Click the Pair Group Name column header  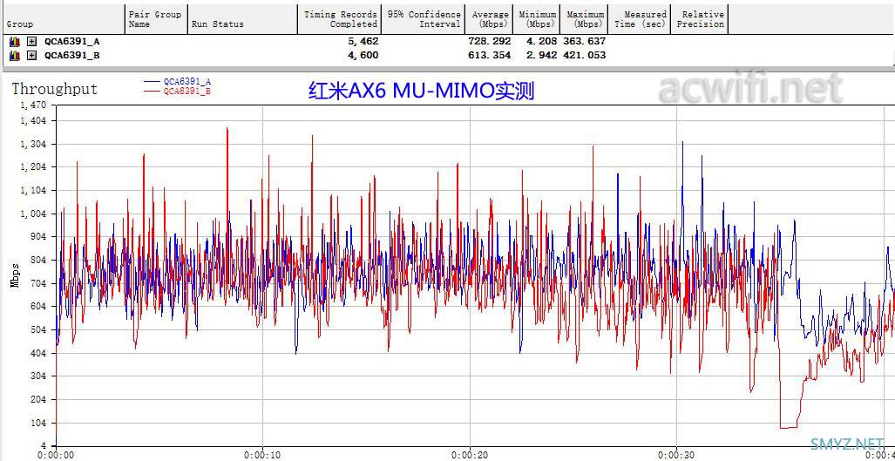(156, 19)
